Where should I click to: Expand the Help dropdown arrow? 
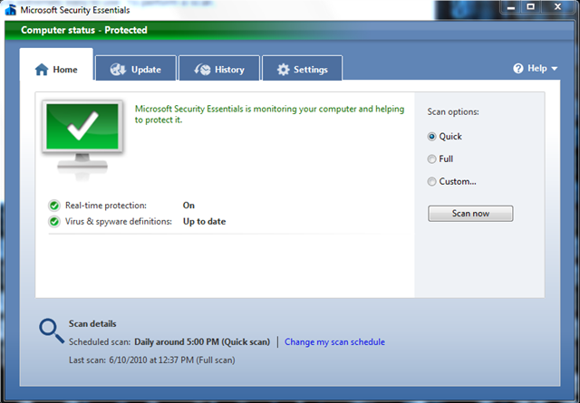coord(554,69)
